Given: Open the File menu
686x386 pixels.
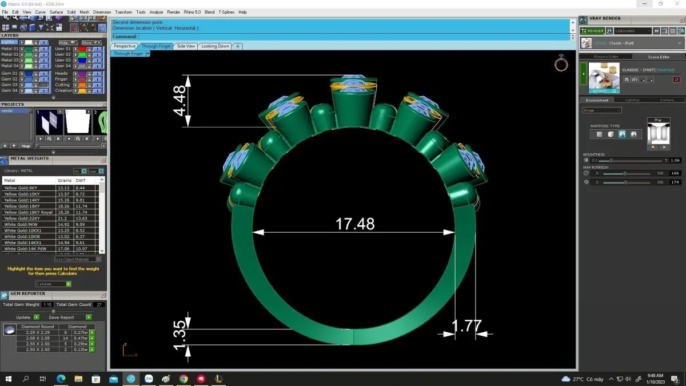Looking at the screenshot, I should coord(5,12).
